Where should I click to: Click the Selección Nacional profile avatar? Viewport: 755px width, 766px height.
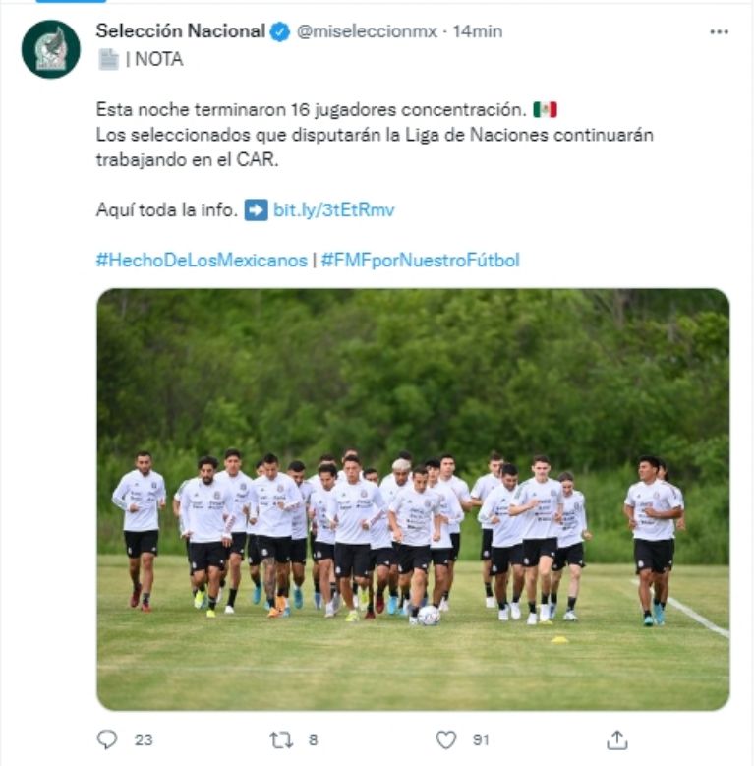pyautogui.click(x=51, y=49)
